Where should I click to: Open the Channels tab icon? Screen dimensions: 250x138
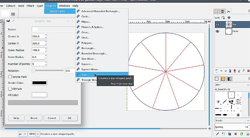point(222,12)
